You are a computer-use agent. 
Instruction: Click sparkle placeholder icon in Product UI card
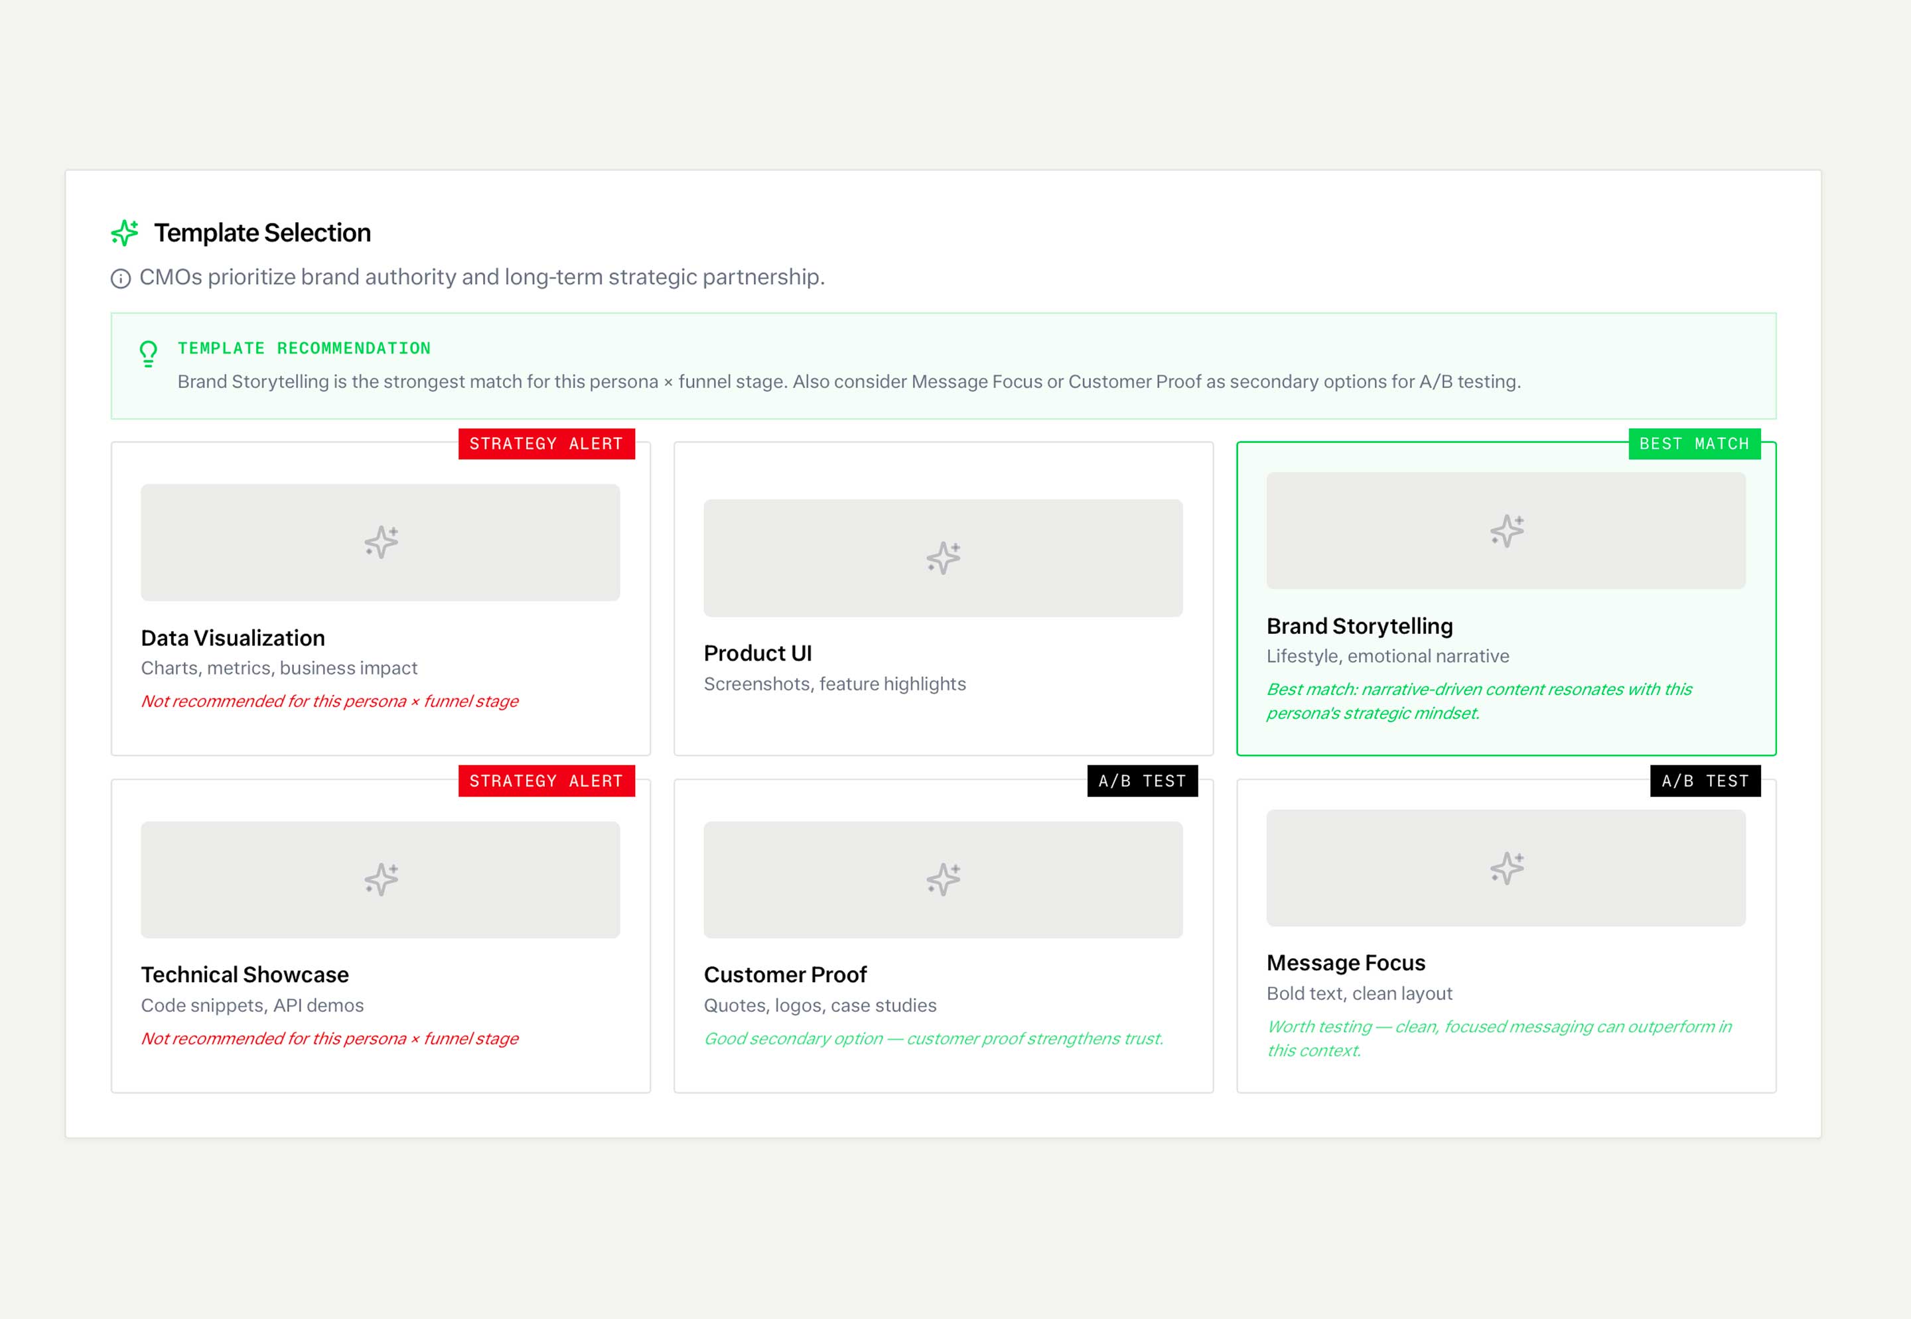click(x=944, y=558)
